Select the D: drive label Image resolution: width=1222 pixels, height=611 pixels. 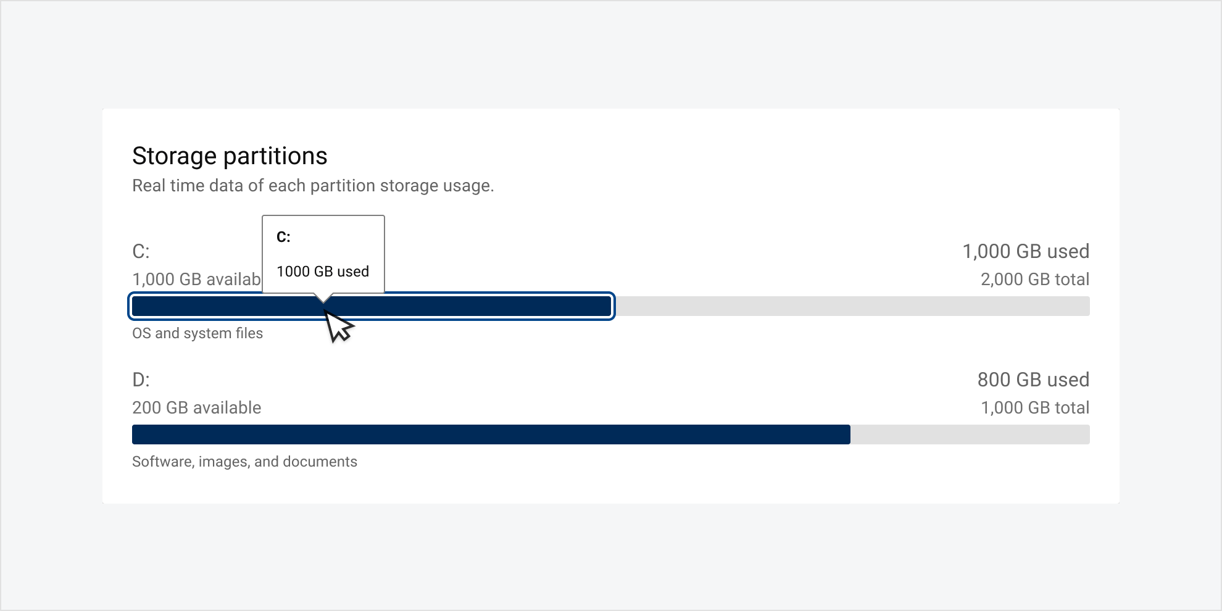[141, 380]
